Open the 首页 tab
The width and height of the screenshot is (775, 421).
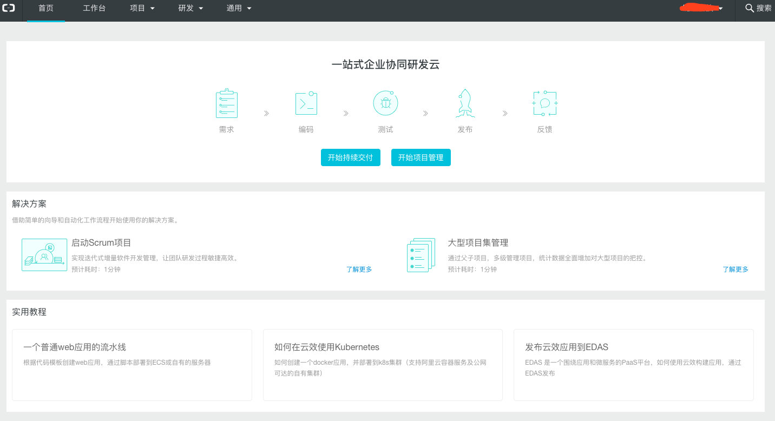(x=46, y=8)
